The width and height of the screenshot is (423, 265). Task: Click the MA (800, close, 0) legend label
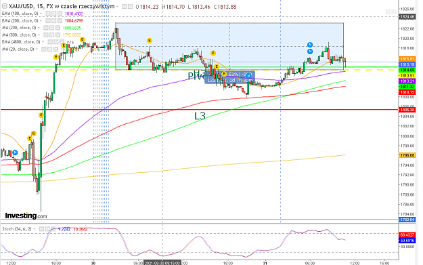[19, 35]
